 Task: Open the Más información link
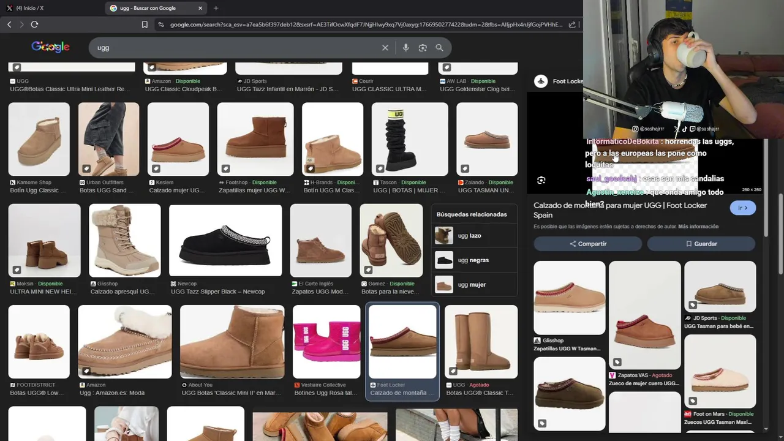(x=698, y=227)
